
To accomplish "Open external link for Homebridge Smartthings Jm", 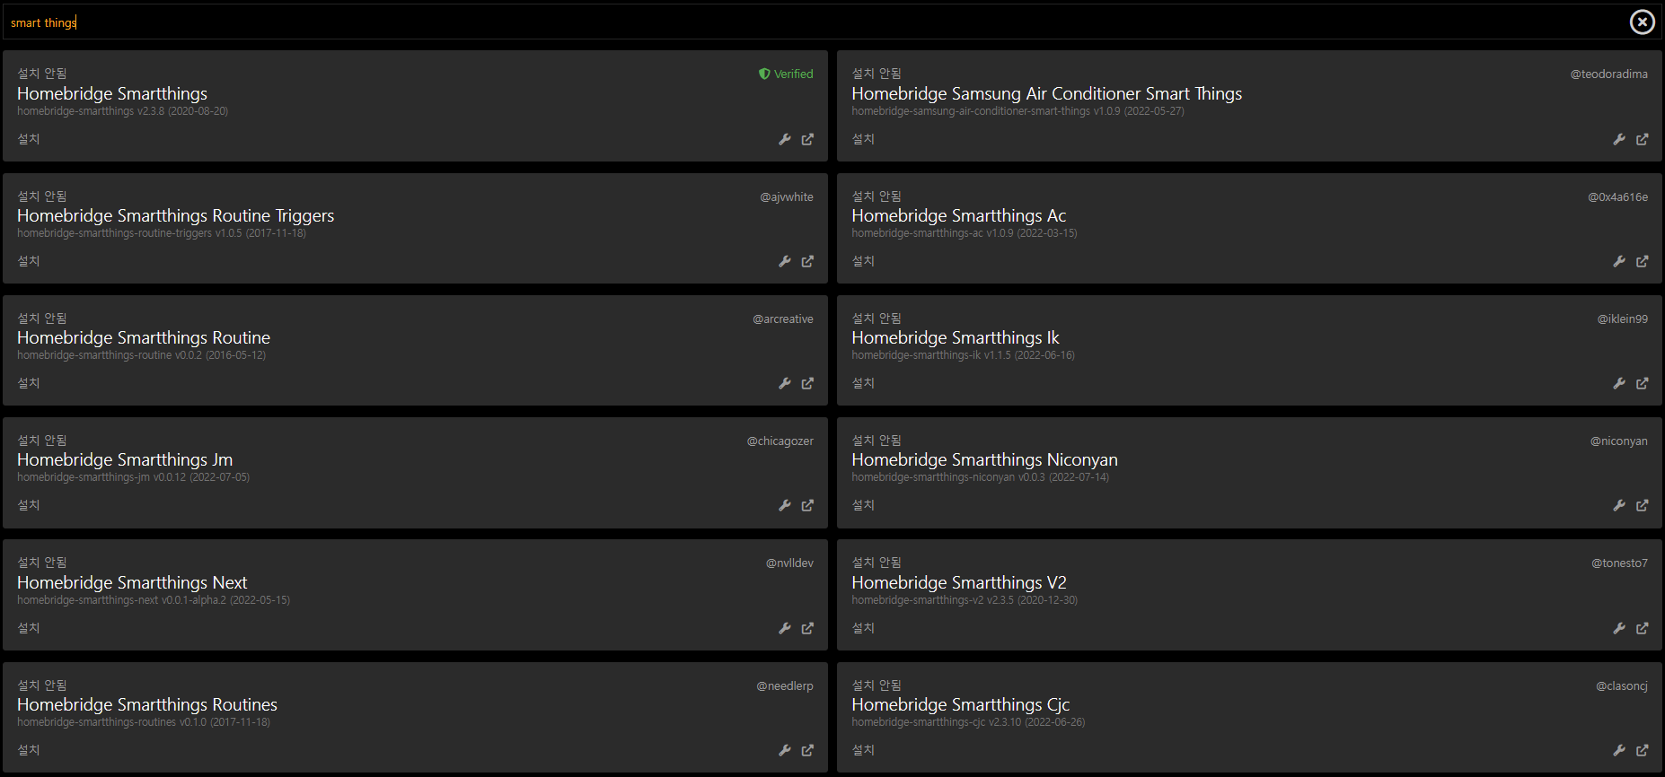I will click(807, 505).
